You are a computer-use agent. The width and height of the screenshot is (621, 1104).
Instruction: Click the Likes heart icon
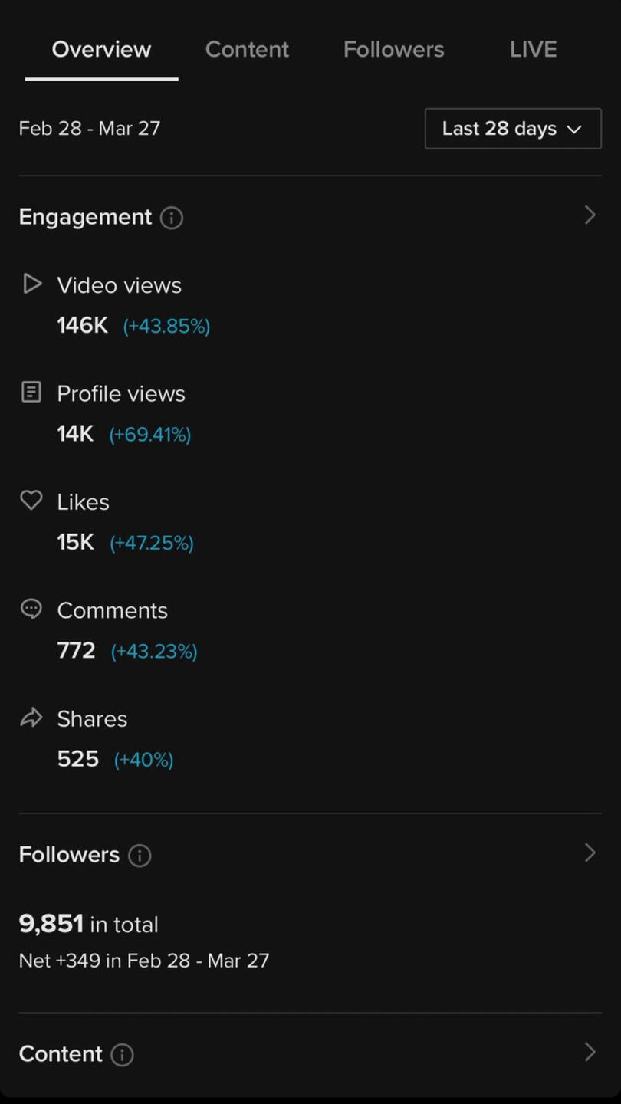(x=31, y=501)
